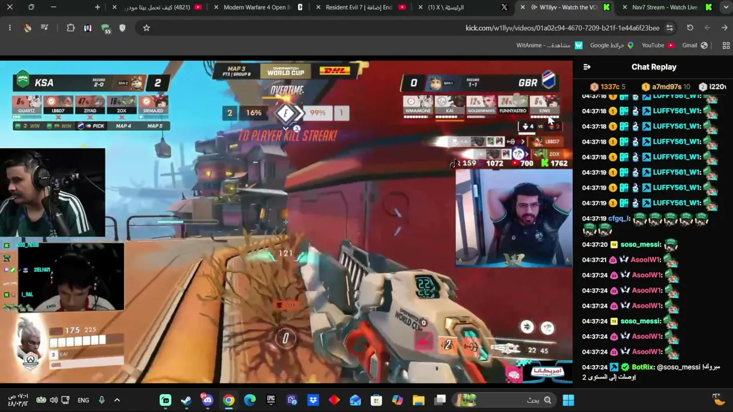Open a new browser tab
Image resolution: width=733 pixels, height=412 pixels.
97,7
